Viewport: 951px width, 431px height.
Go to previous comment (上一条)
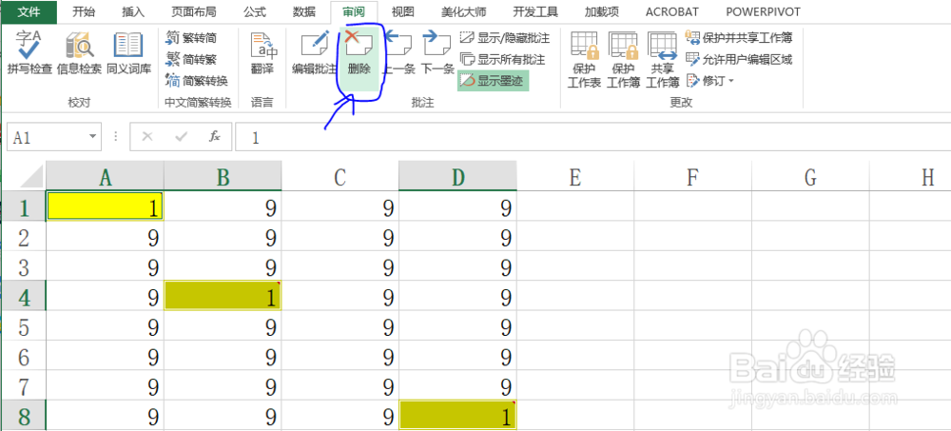[398, 53]
